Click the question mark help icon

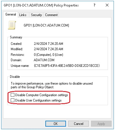coord(94,5)
